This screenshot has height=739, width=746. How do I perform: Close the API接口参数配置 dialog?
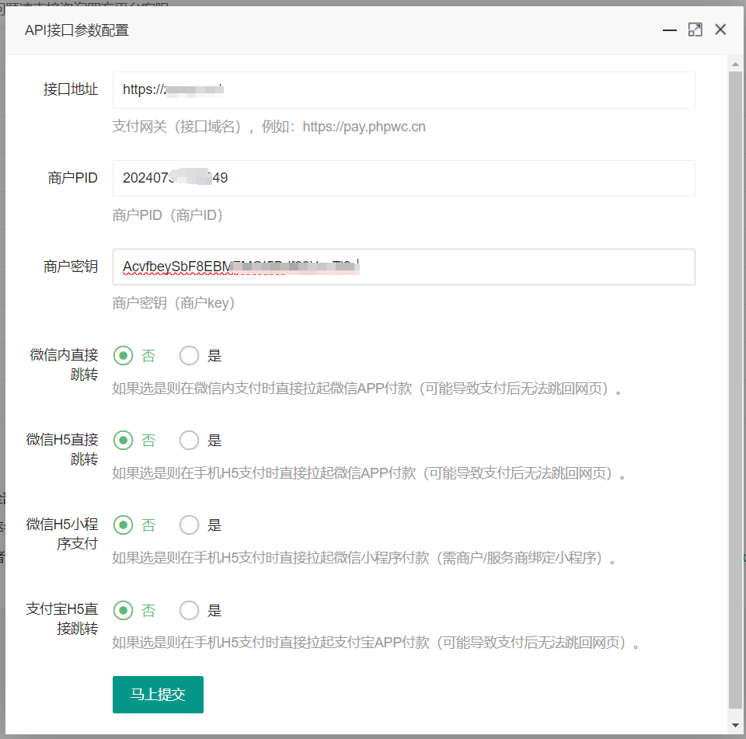[x=720, y=30]
